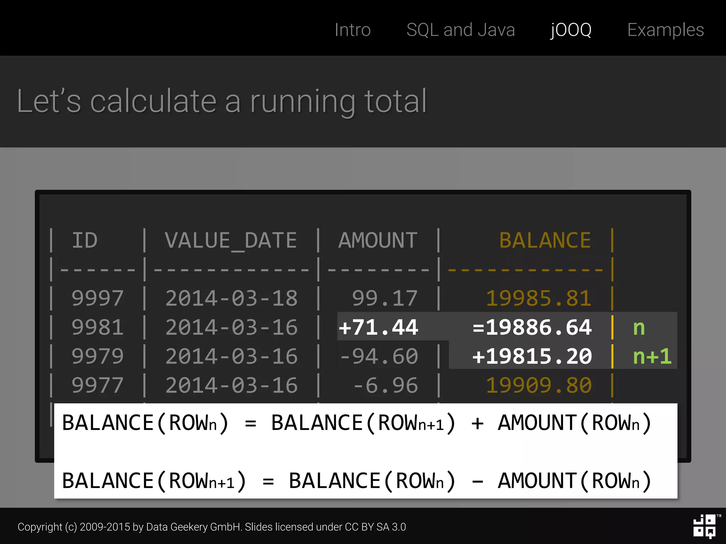Open the Intro section tab
The image size is (726, 544).
352,30
